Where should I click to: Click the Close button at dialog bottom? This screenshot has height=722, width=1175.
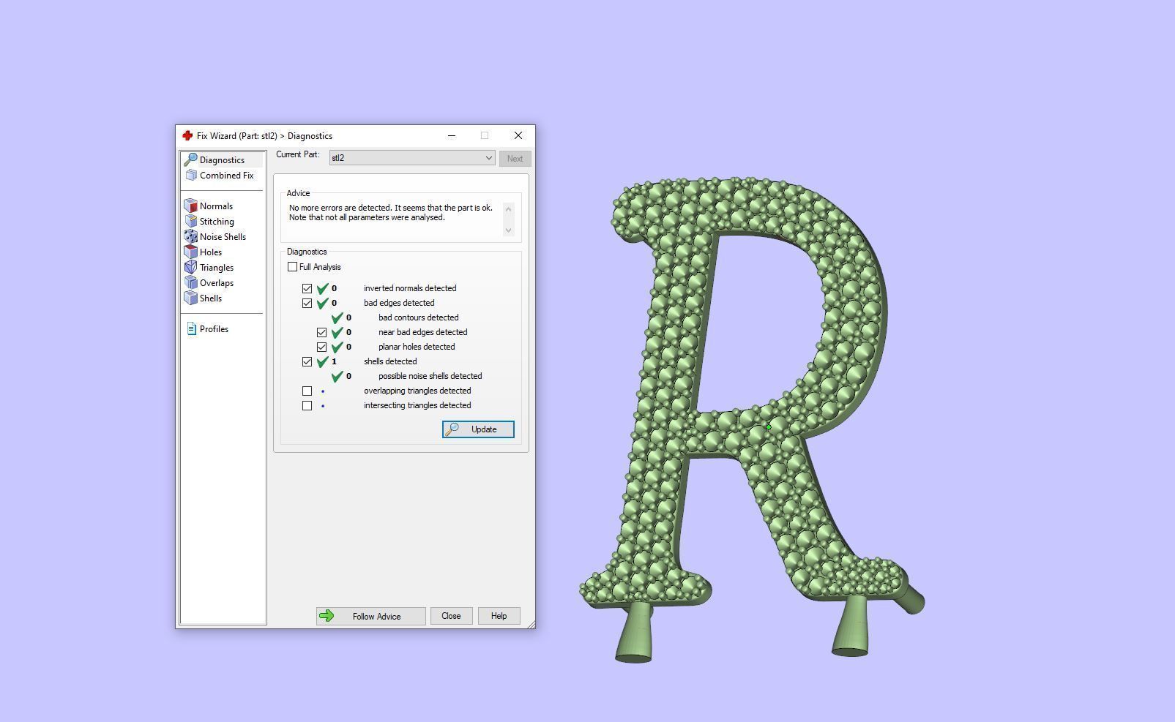pos(451,616)
